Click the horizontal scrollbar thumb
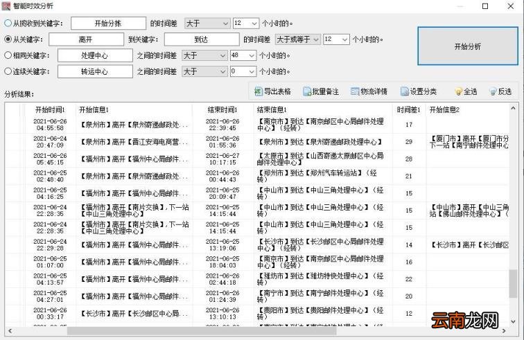 point(202,331)
